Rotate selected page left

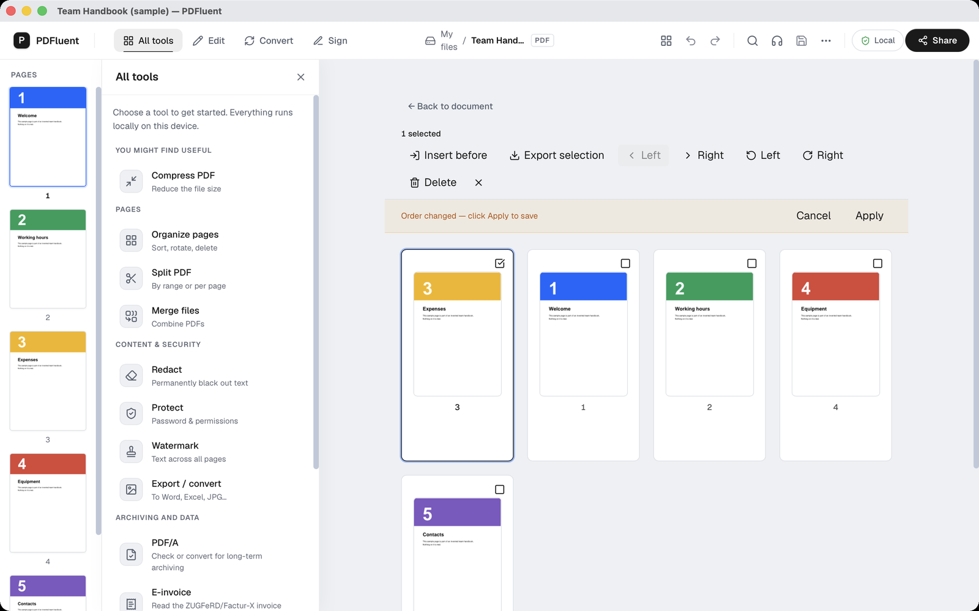click(x=763, y=155)
